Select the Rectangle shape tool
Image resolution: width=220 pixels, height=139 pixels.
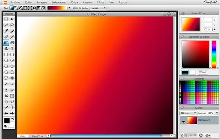click(6, 55)
